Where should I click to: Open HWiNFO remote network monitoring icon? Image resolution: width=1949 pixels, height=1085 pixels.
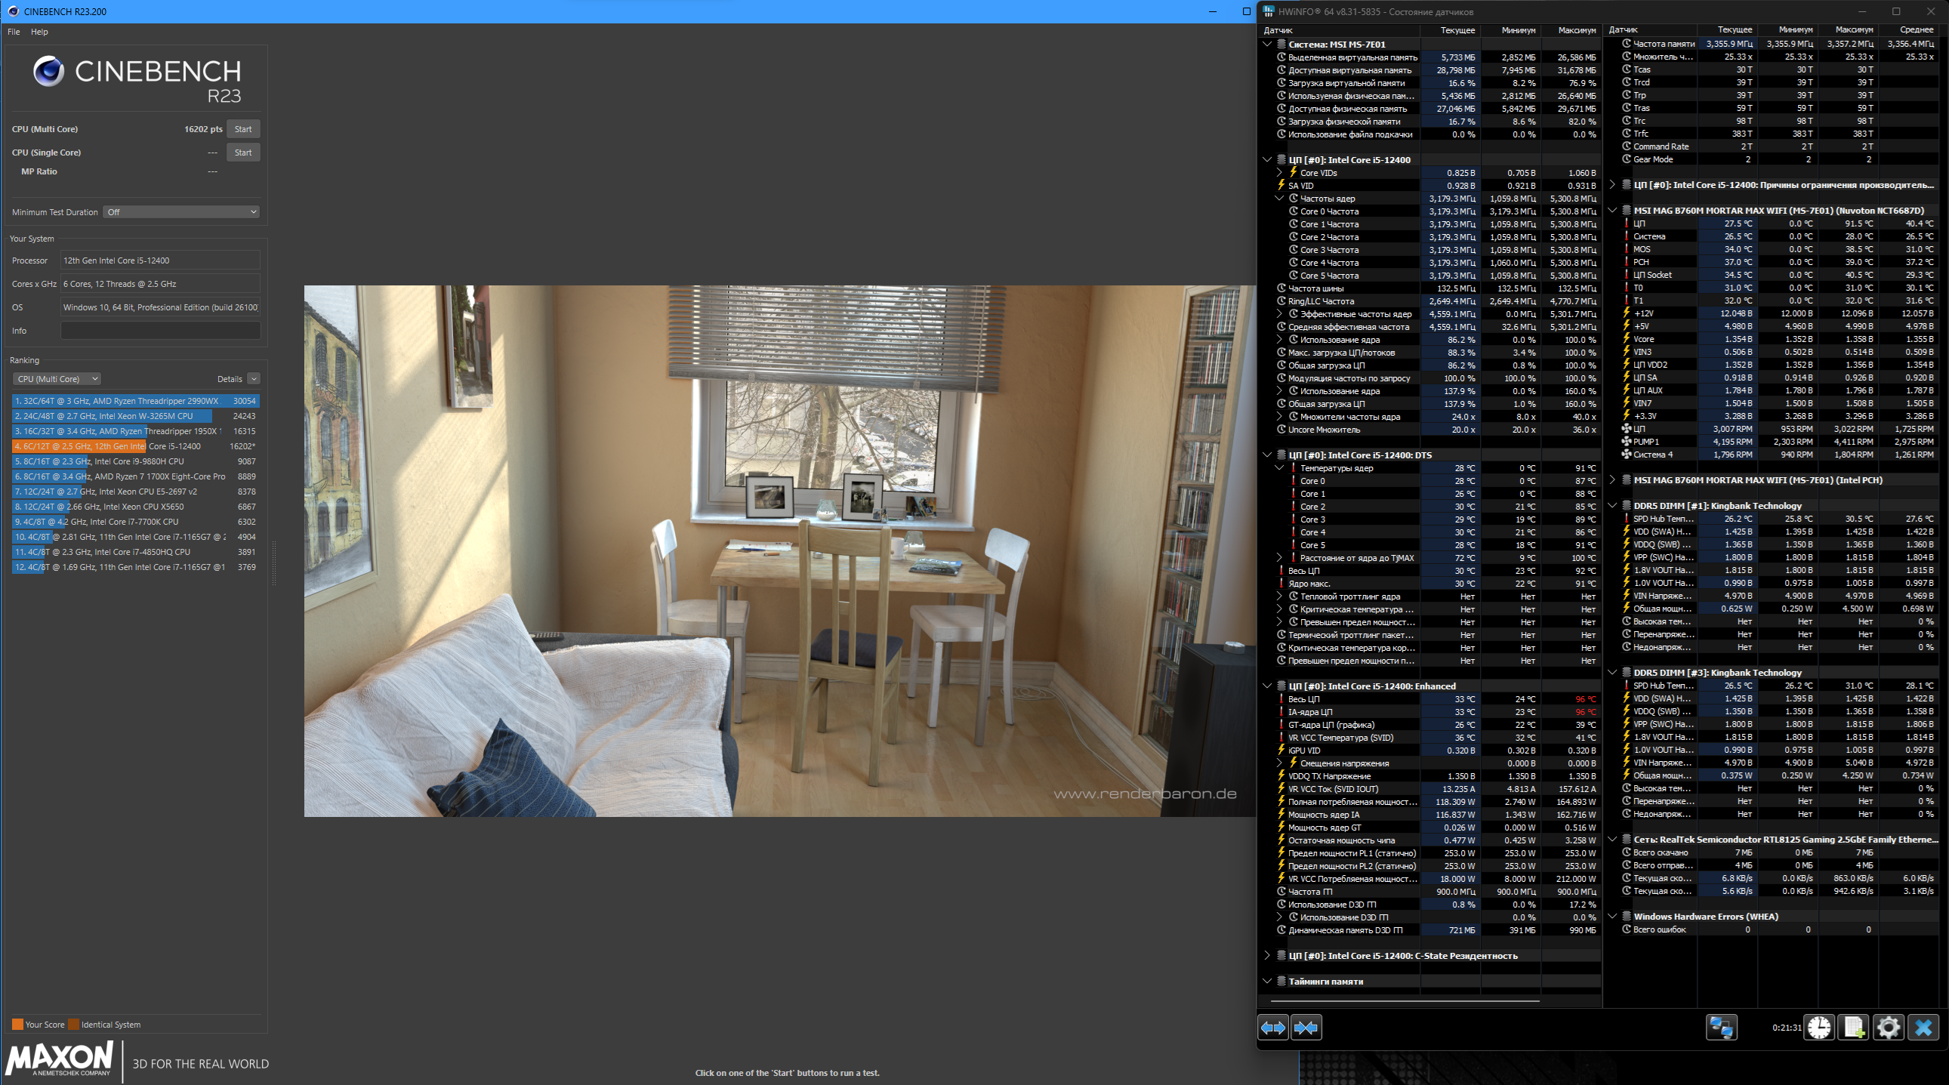coord(1721,1028)
